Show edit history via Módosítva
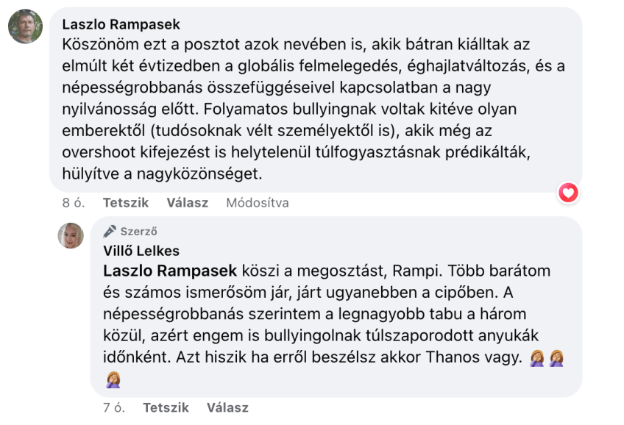This screenshot has height=425, width=624. (x=257, y=202)
